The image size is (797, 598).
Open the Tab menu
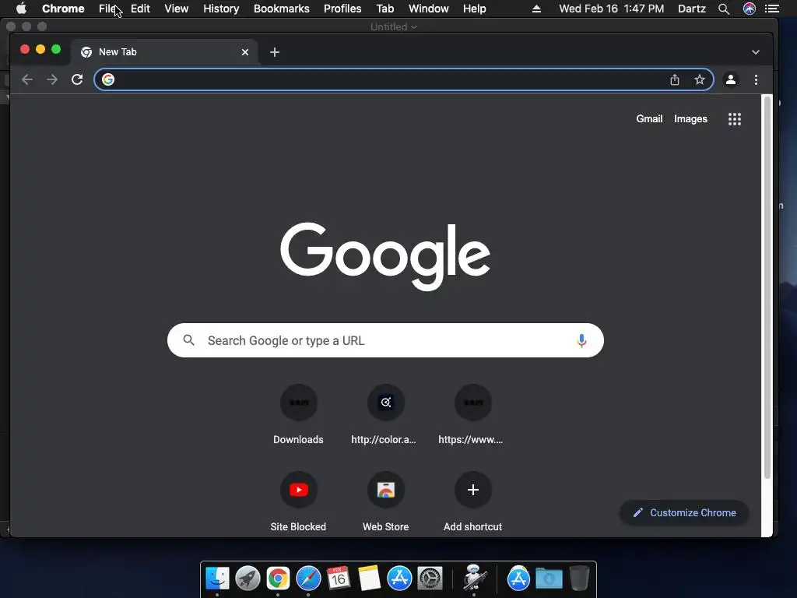[384, 9]
